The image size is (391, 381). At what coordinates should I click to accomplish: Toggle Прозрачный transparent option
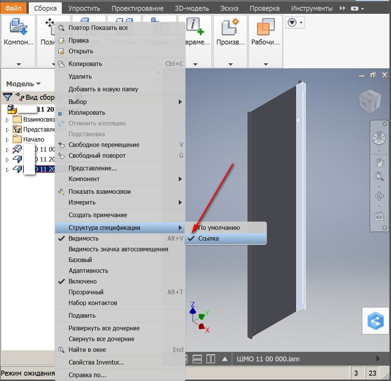point(120,292)
